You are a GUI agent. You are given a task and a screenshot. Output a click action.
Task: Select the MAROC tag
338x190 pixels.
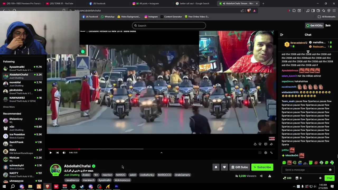121,175
